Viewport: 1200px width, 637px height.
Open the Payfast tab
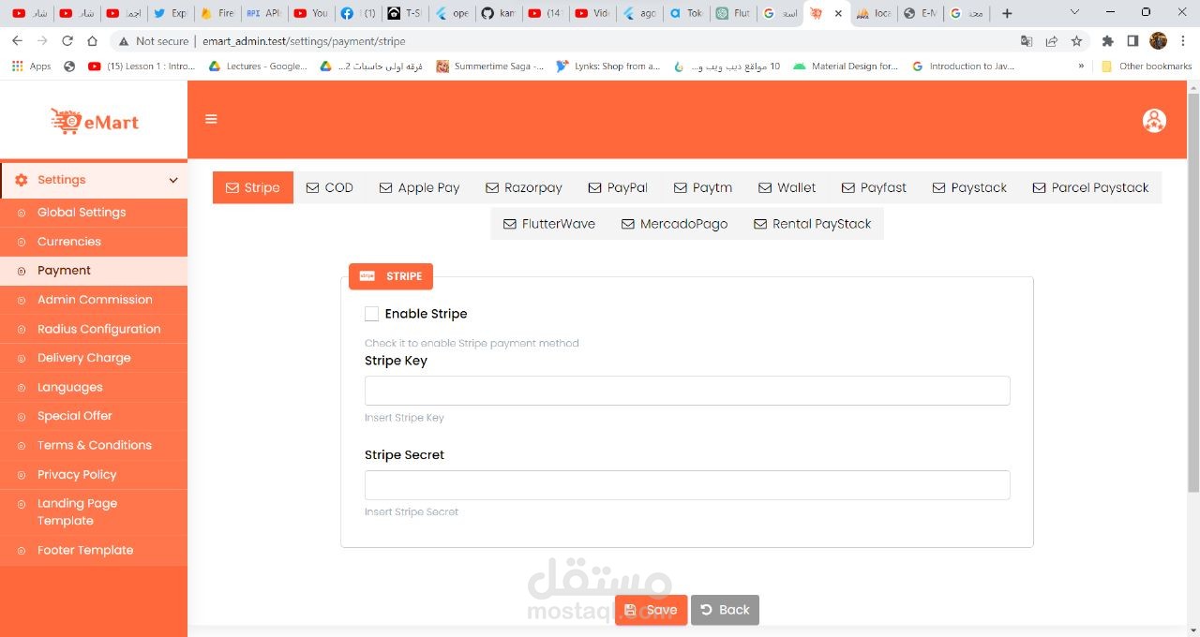[x=874, y=187]
